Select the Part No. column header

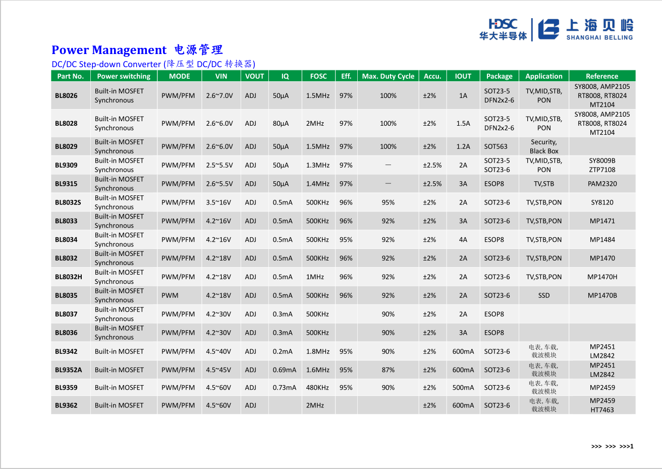click(71, 76)
